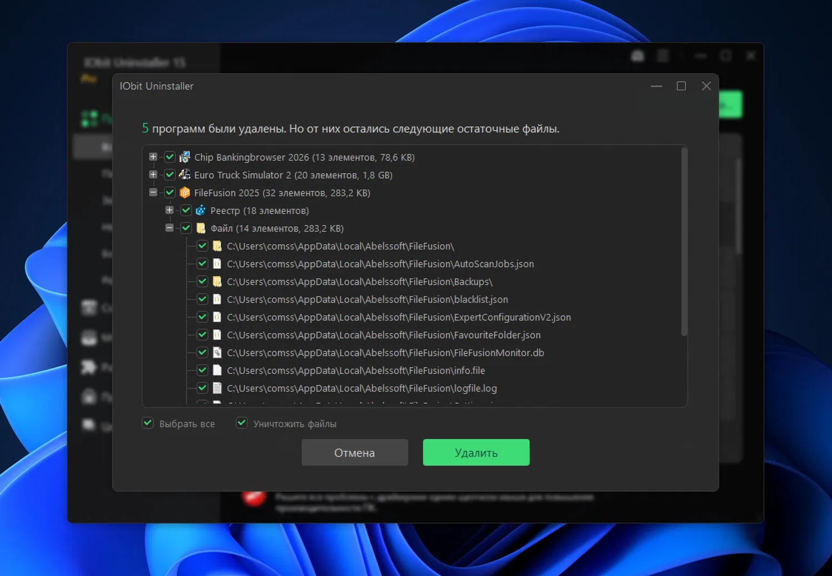
Task: Click the file icon of blacklist.json
Action: point(217,300)
